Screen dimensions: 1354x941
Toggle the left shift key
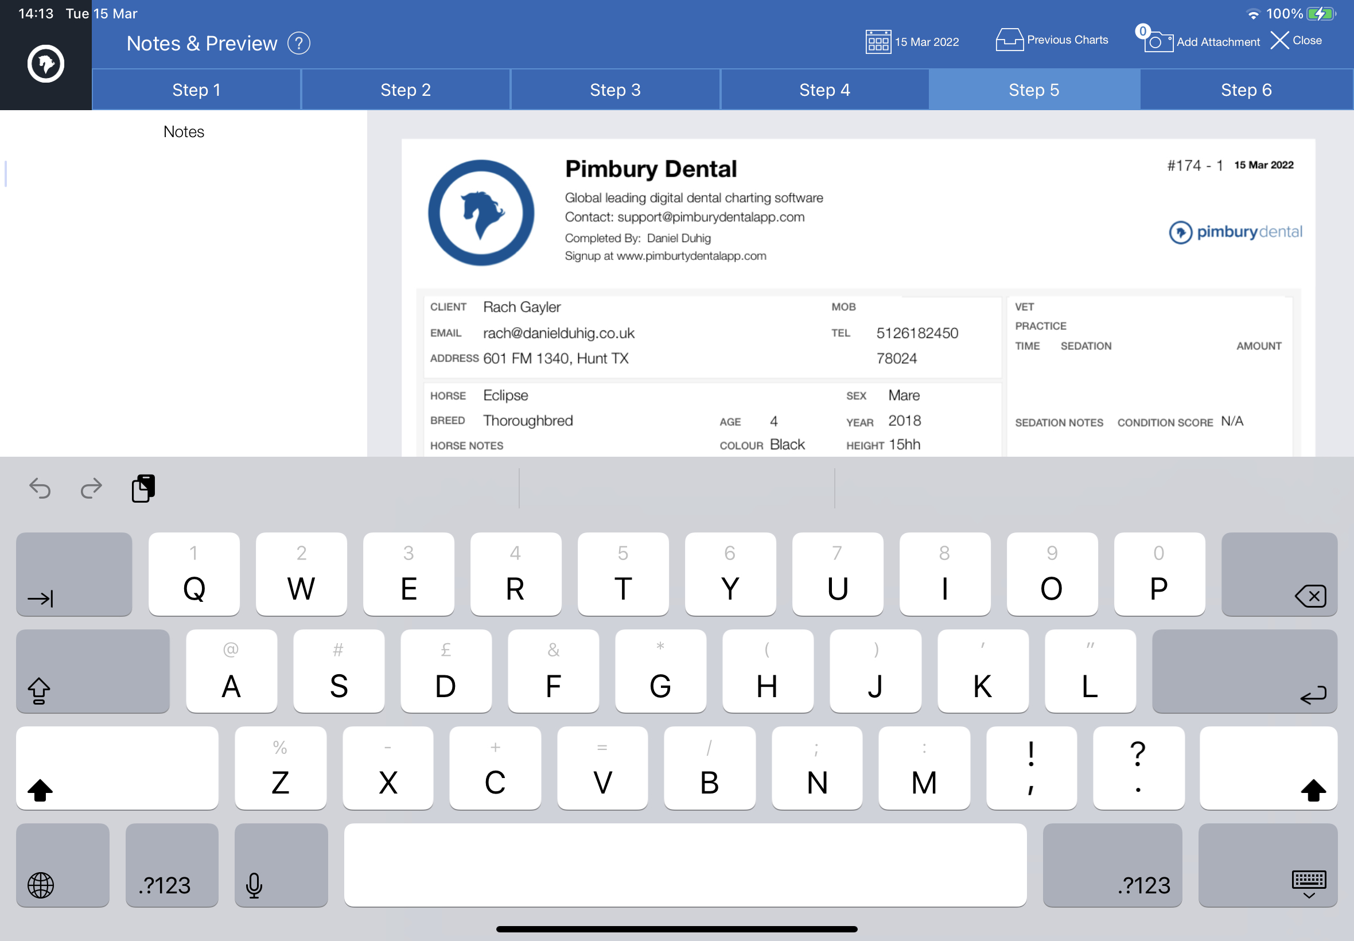coord(117,768)
